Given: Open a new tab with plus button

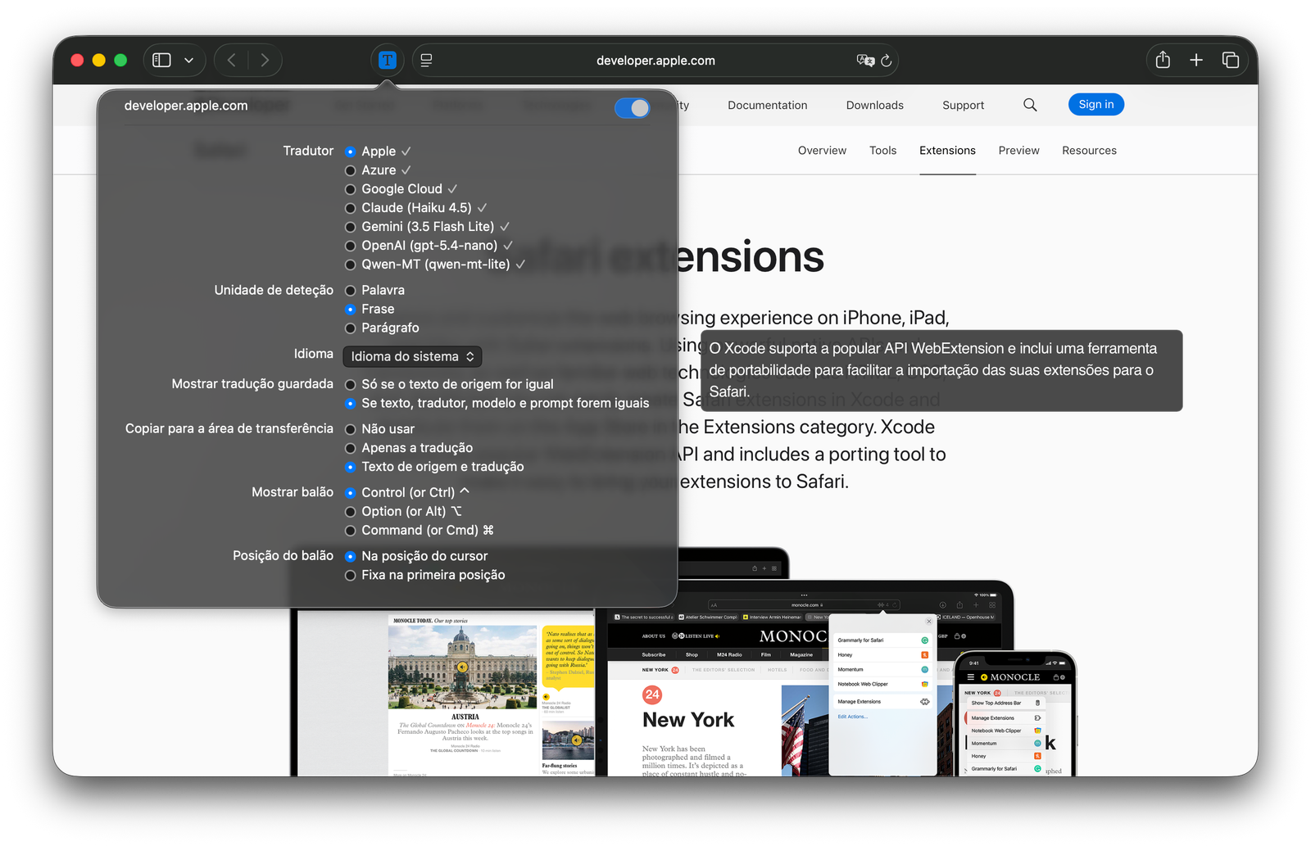Looking at the screenshot, I should coord(1196,60).
